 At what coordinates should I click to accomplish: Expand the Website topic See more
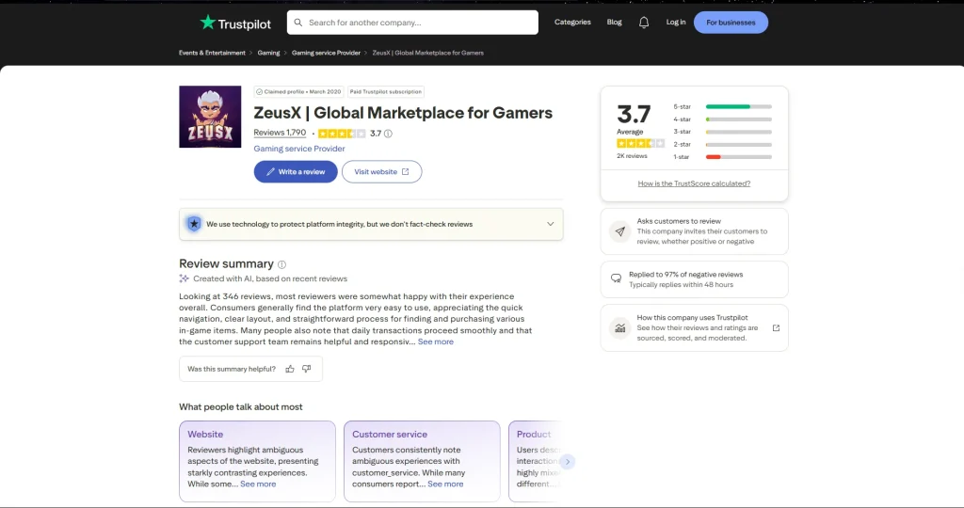pyautogui.click(x=258, y=484)
